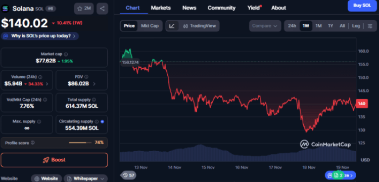Click Volume (24h) info icon
This screenshot has width=379, height=182.
[40, 77]
